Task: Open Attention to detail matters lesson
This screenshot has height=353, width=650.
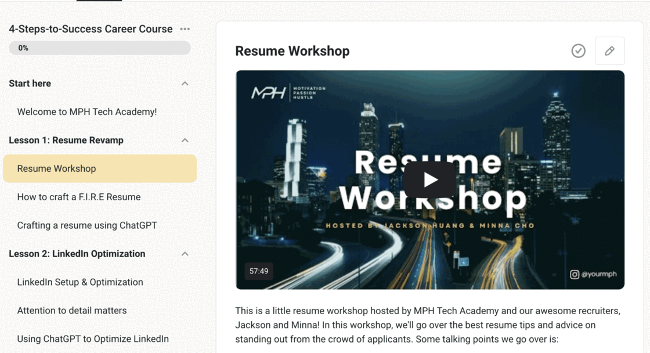Action: (72, 311)
